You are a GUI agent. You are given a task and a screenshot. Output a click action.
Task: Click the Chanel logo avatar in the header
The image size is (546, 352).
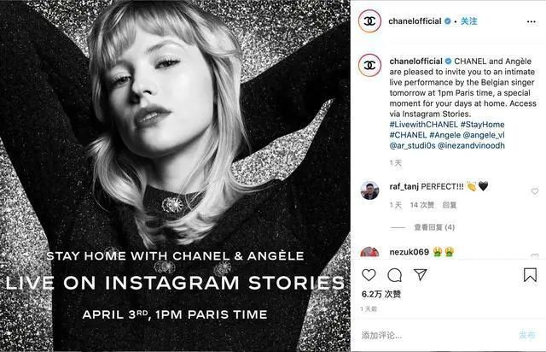click(369, 21)
